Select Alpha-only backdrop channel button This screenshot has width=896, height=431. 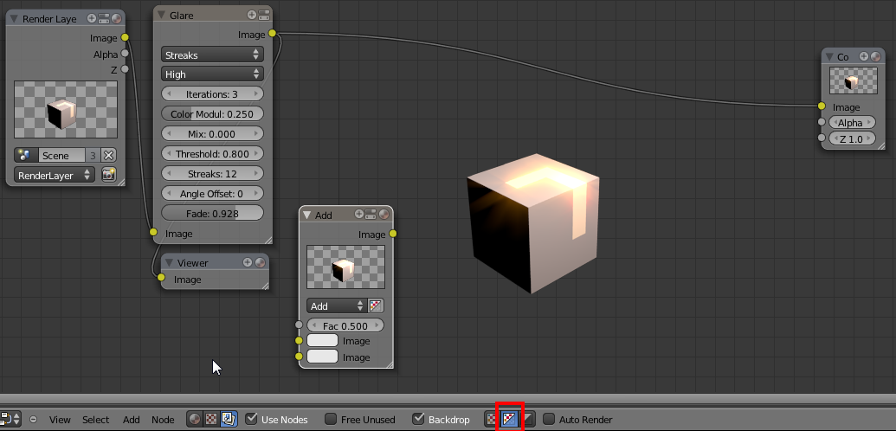[529, 419]
